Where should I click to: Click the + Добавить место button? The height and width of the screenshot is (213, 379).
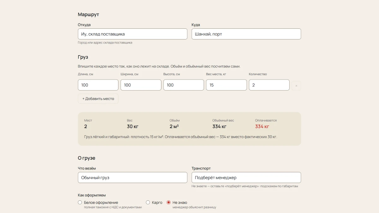pos(98,99)
